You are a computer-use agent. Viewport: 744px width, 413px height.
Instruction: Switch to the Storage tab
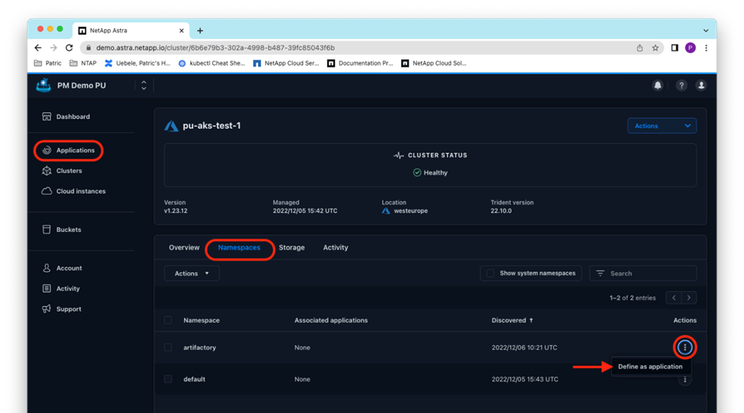(292, 248)
